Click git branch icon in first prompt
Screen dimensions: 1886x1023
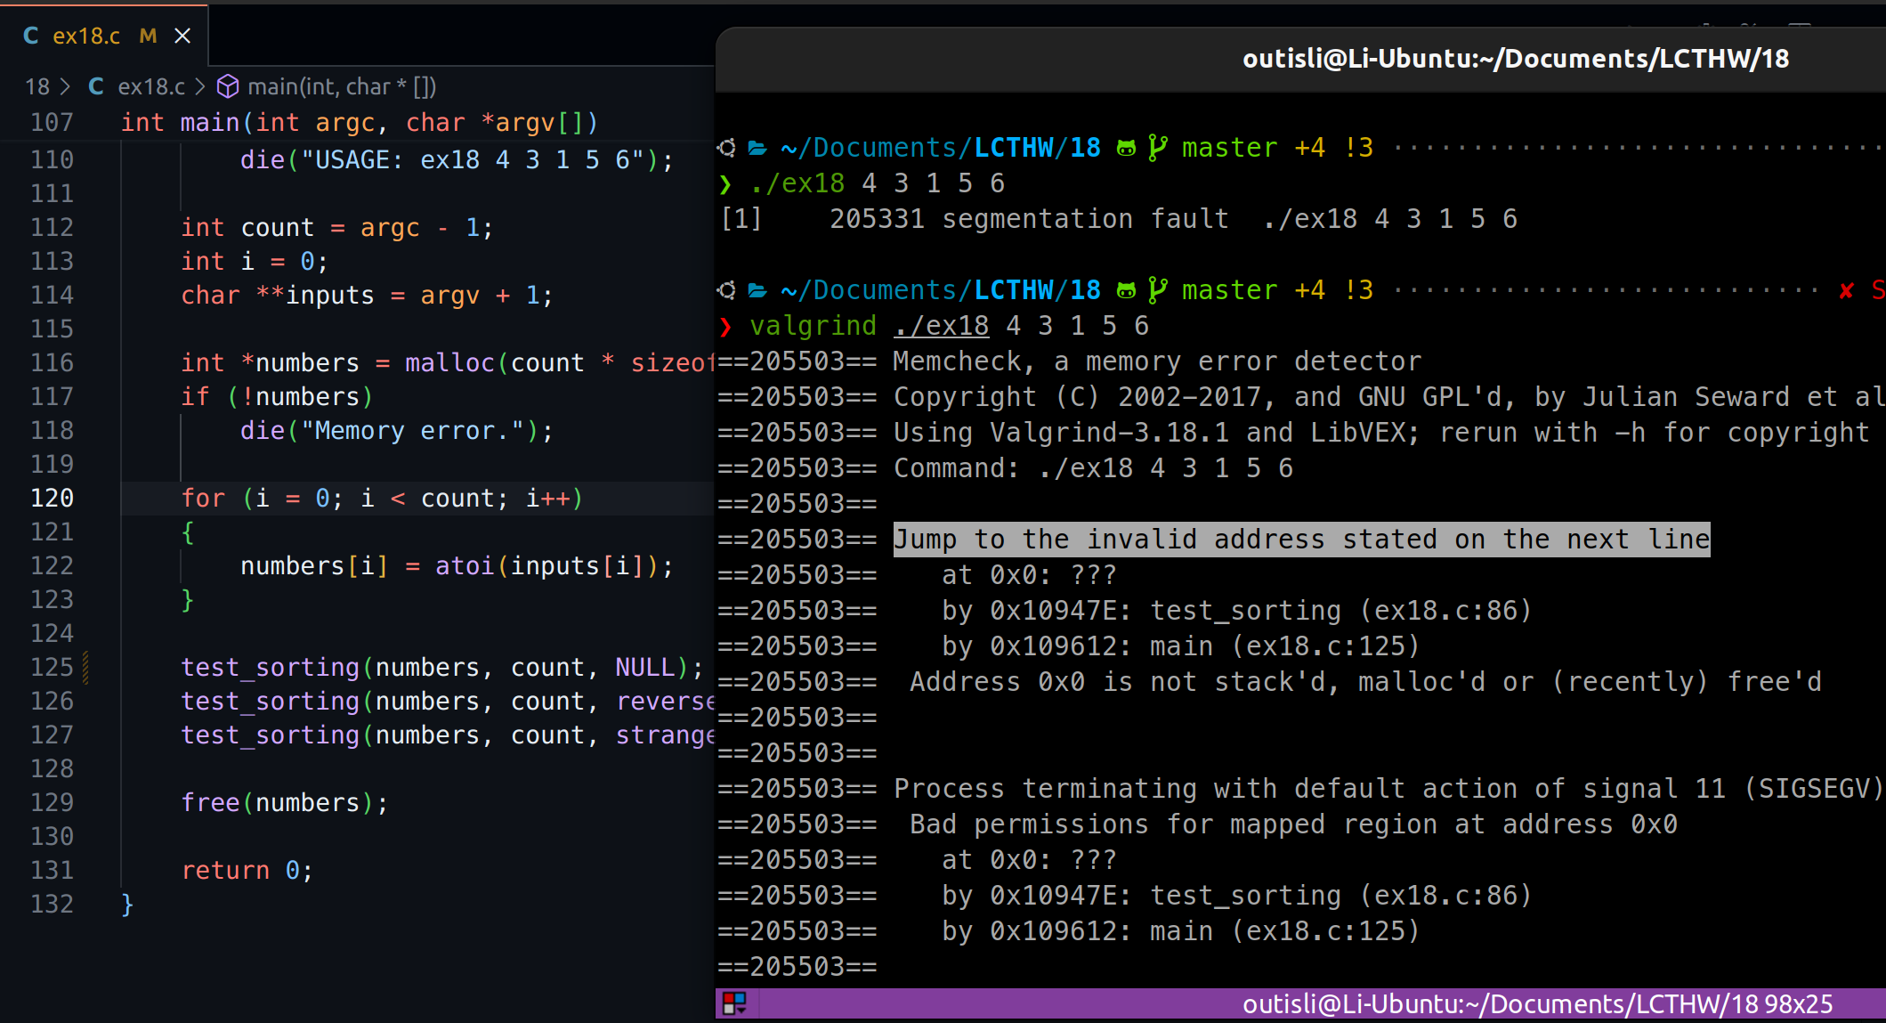[1157, 147]
